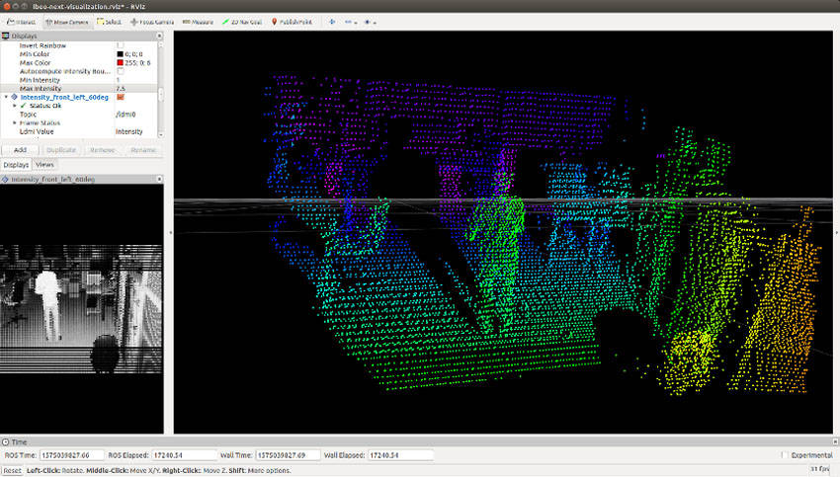840x477 pixels.
Task: Click the blue plus add-tool icon
Action: [332, 22]
